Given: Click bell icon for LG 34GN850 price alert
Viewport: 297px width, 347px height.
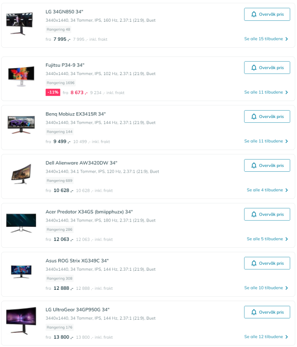Looking at the screenshot, I should click(x=254, y=14).
